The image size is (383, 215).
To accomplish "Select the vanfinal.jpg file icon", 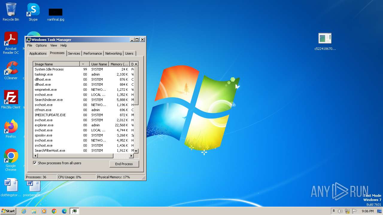I will [56, 14].
